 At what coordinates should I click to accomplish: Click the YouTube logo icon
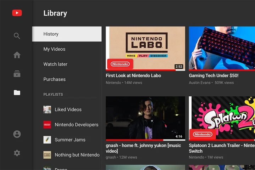[17, 13]
